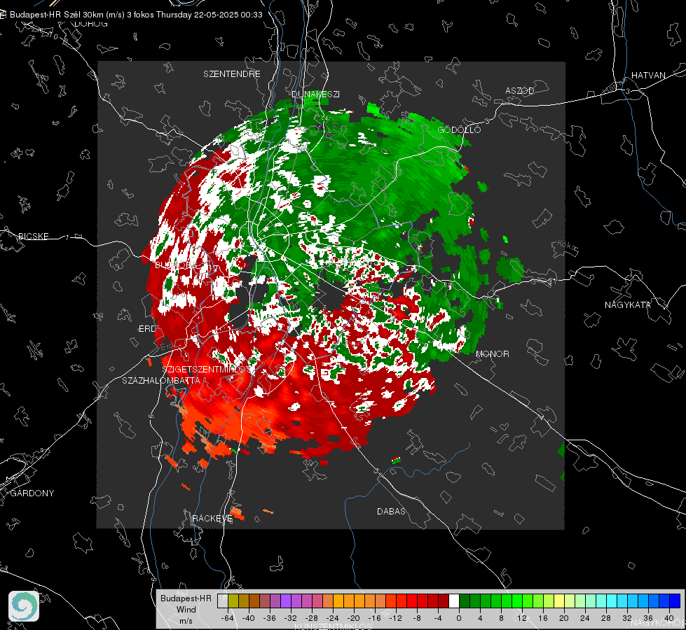Click the Budapest-HR legend title
The image size is (686, 630).
[x=186, y=598]
